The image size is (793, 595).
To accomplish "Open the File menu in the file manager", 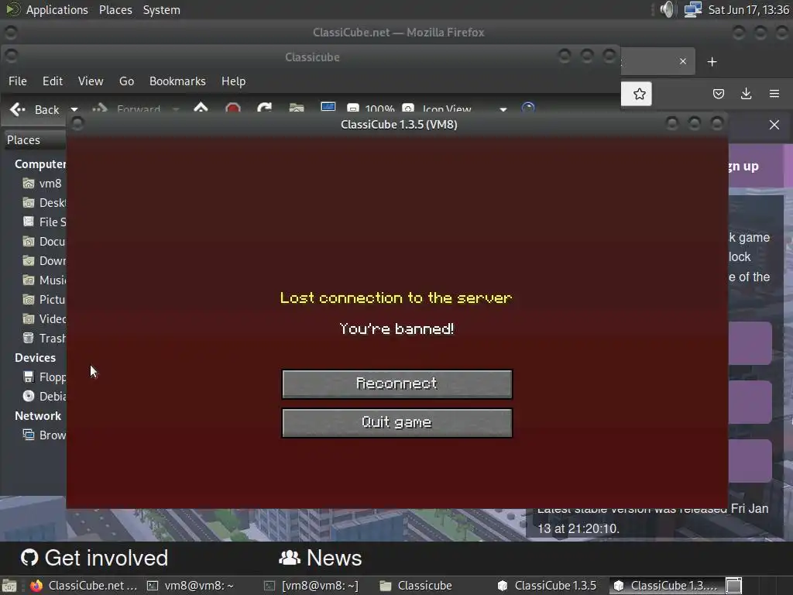I will click(x=18, y=81).
